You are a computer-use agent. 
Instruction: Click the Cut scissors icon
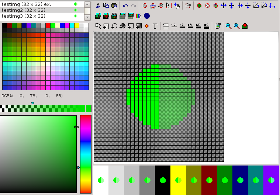coord(98,6)
